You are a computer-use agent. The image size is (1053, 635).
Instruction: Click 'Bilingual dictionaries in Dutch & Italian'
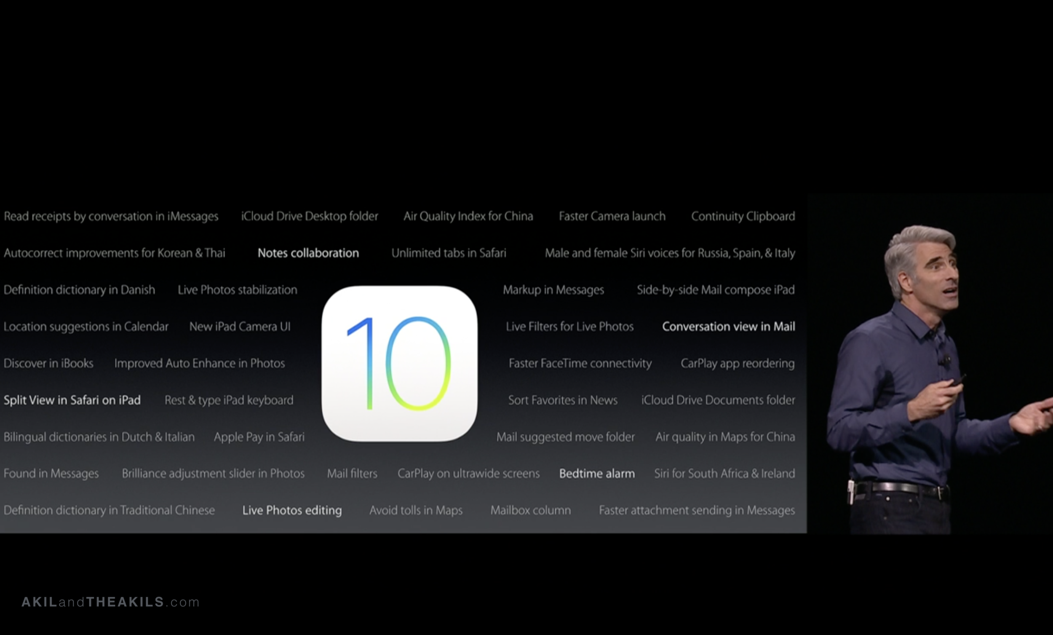99,437
